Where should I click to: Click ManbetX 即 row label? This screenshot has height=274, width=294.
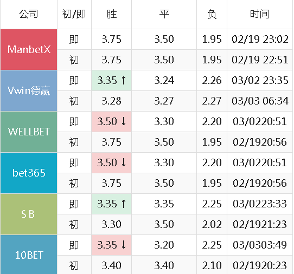click(74, 40)
